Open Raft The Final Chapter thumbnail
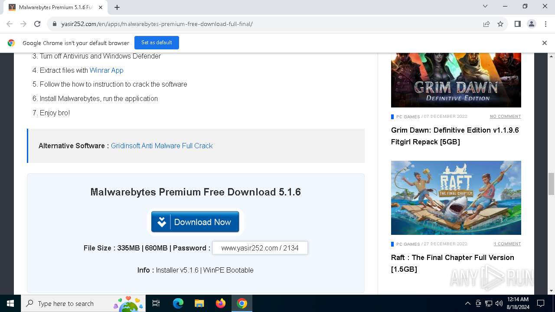This screenshot has height=312, width=555. 456,198
